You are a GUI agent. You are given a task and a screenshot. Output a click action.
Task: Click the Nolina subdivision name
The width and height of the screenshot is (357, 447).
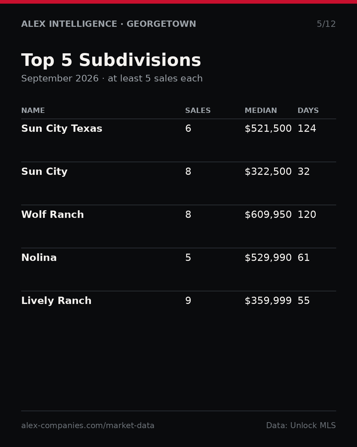tap(39, 258)
